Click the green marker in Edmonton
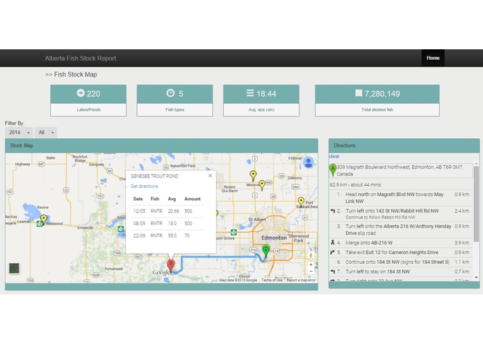The image size is (483, 343). 266,251
